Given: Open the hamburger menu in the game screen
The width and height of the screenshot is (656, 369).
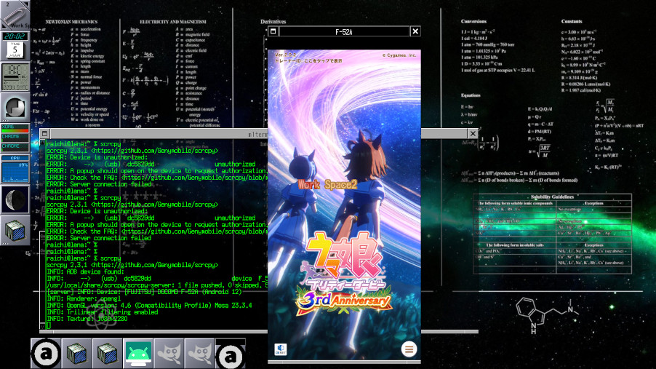Looking at the screenshot, I should tap(409, 349).
